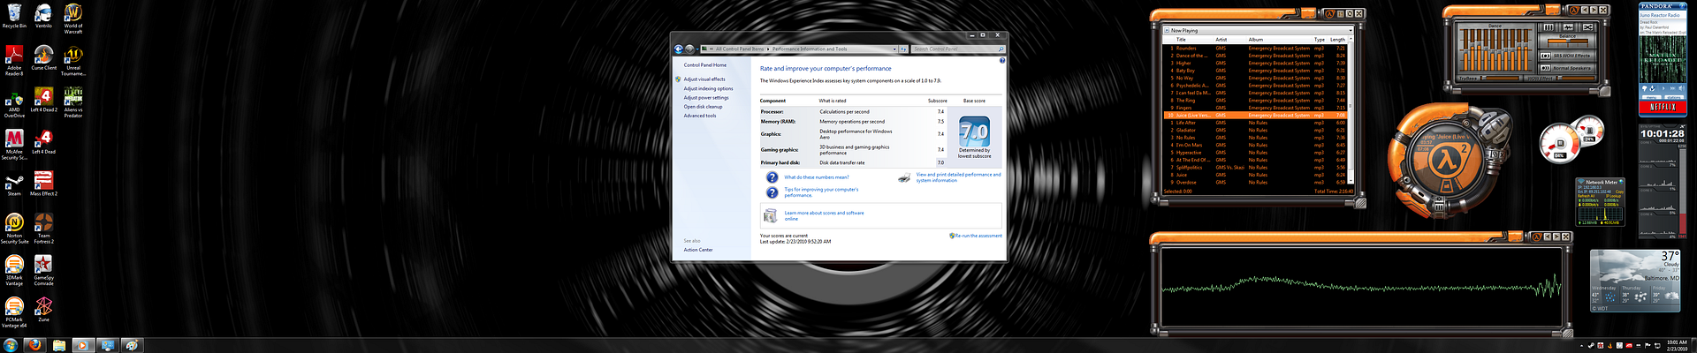Launch Ventrilo from the desktop
This screenshot has width=1697, height=353.
[x=43, y=15]
